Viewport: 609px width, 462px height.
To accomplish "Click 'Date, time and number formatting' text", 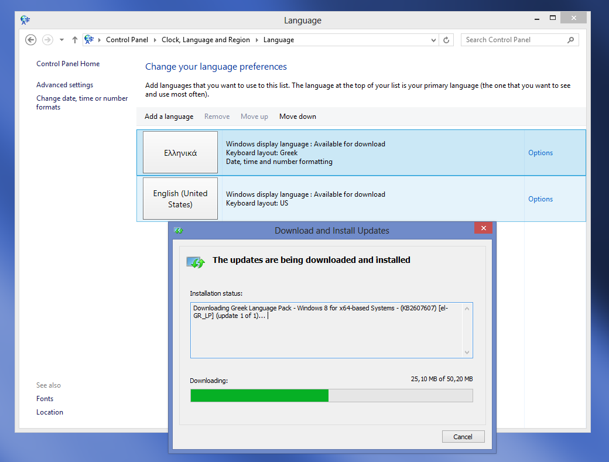I will [x=279, y=162].
